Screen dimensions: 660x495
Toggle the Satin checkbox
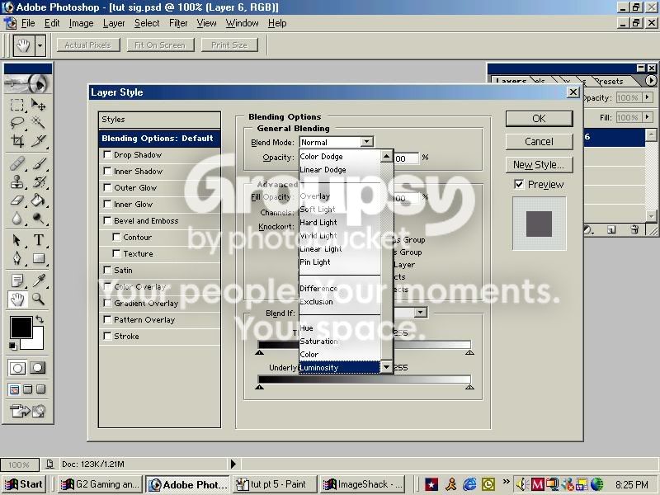[x=107, y=271]
